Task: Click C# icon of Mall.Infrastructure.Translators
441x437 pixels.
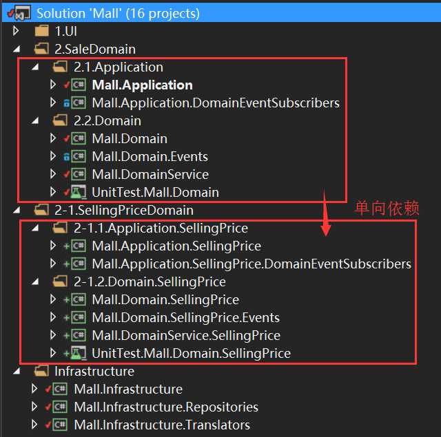Action: pyautogui.click(x=60, y=425)
